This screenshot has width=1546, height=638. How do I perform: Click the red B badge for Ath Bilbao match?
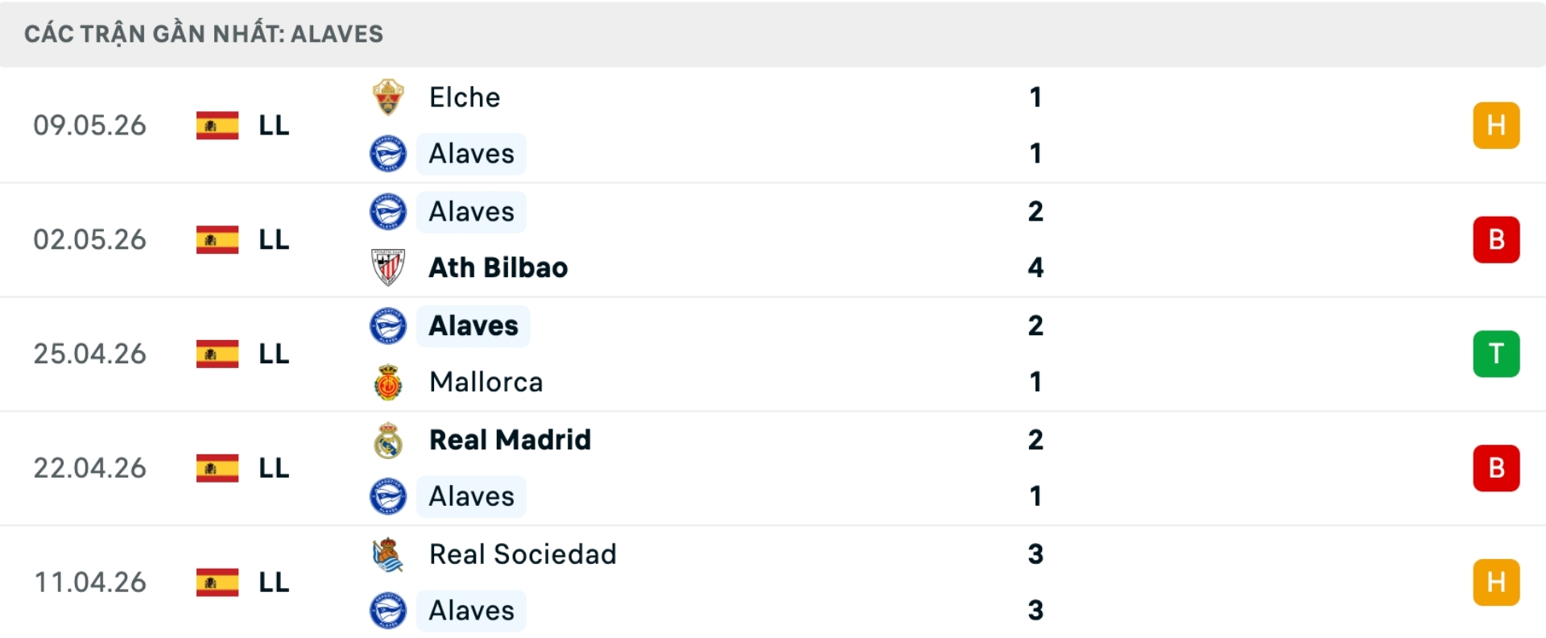tap(1496, 239)
